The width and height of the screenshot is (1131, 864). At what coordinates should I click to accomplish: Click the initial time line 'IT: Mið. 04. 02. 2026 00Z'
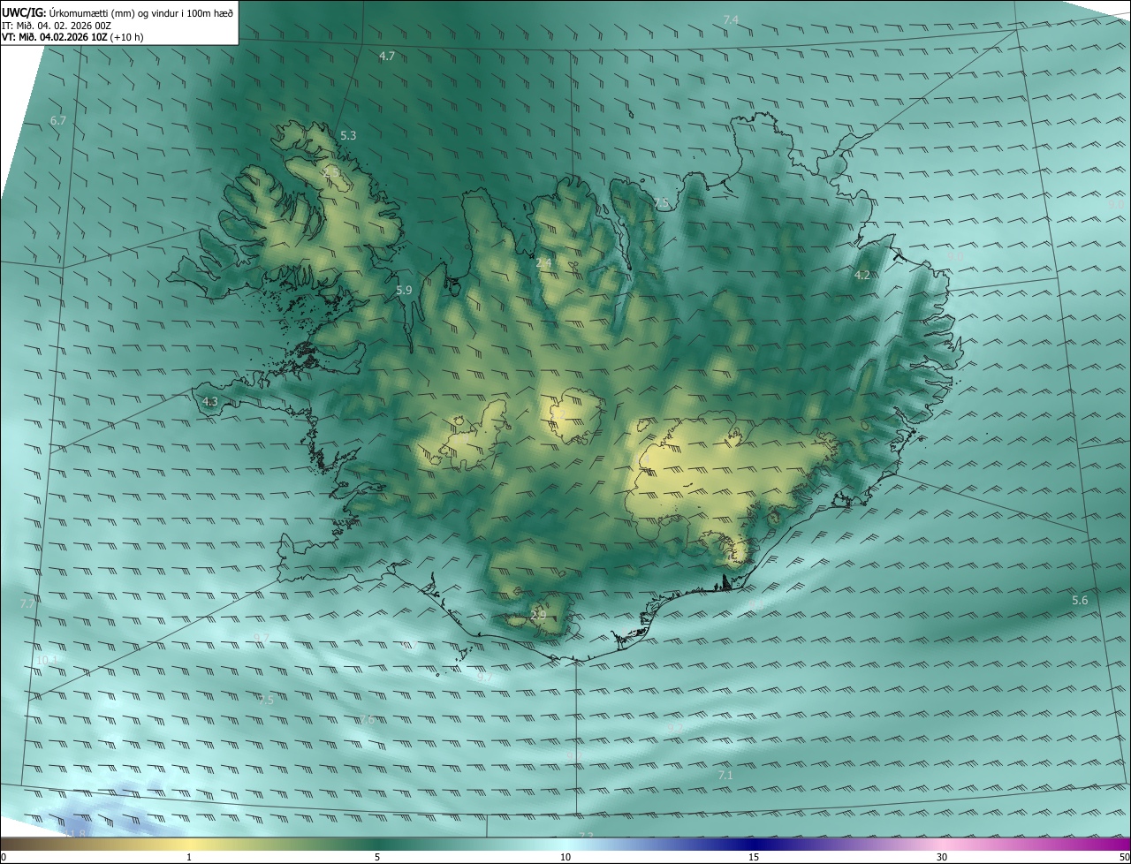[57, 26]
